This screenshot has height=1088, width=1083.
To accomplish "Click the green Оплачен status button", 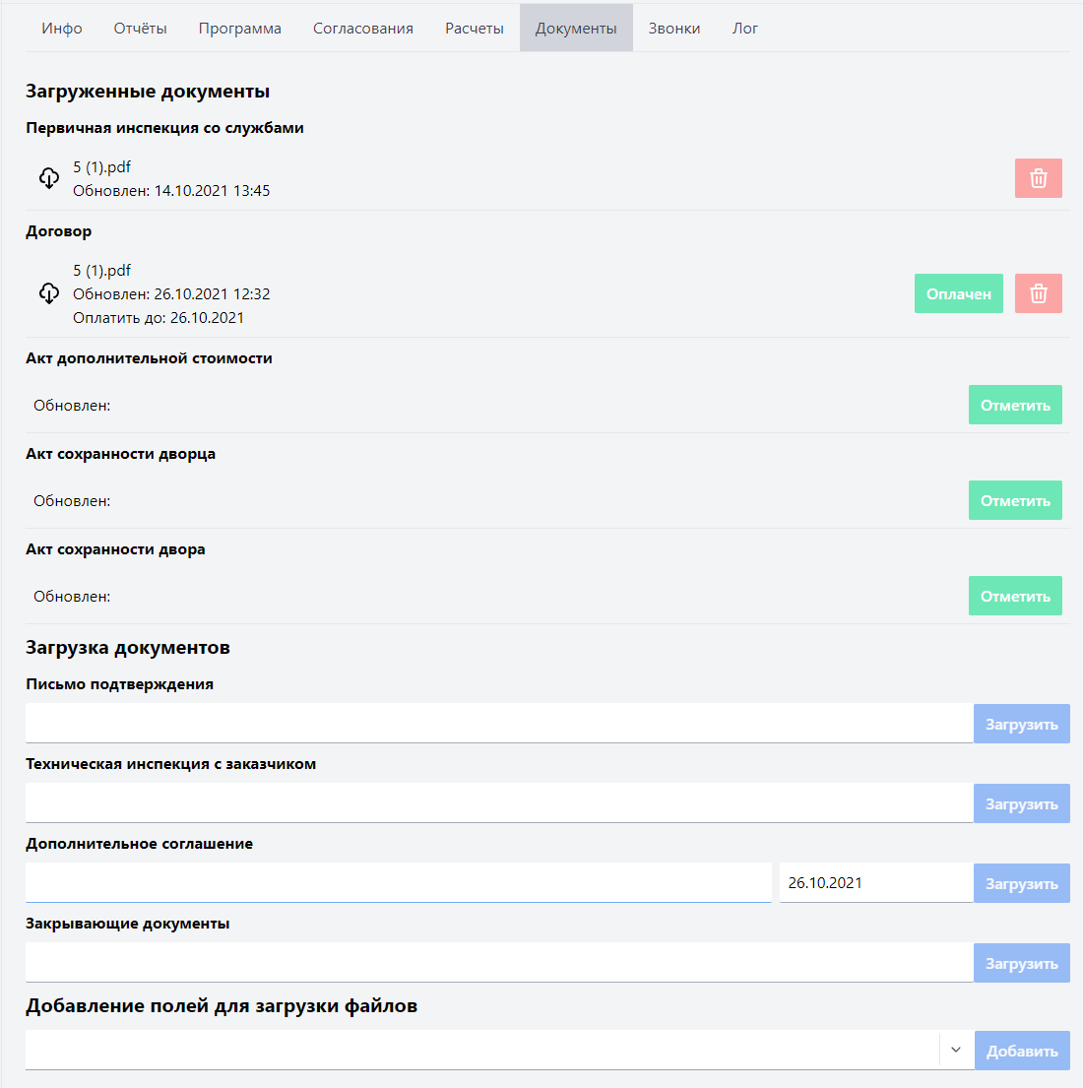I will tap(958, 293).
